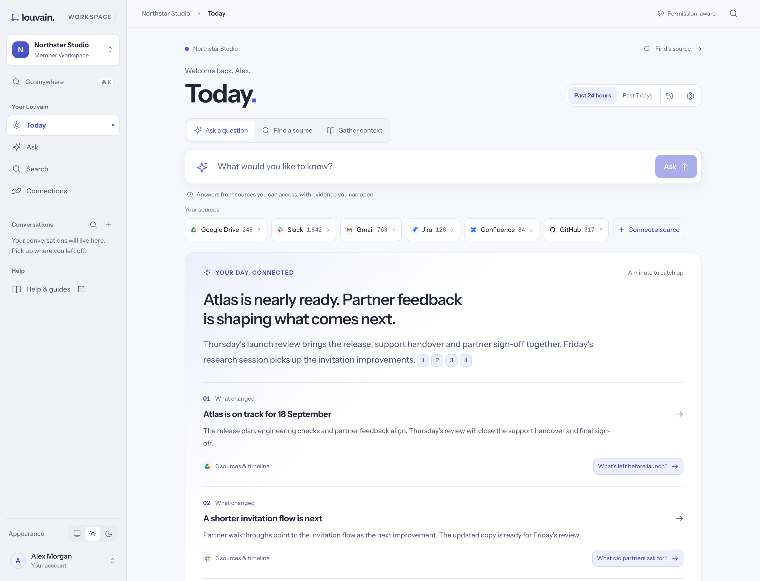Select the Ask a question tab
This screenshot has width=760, height=581.
point(221,130)
